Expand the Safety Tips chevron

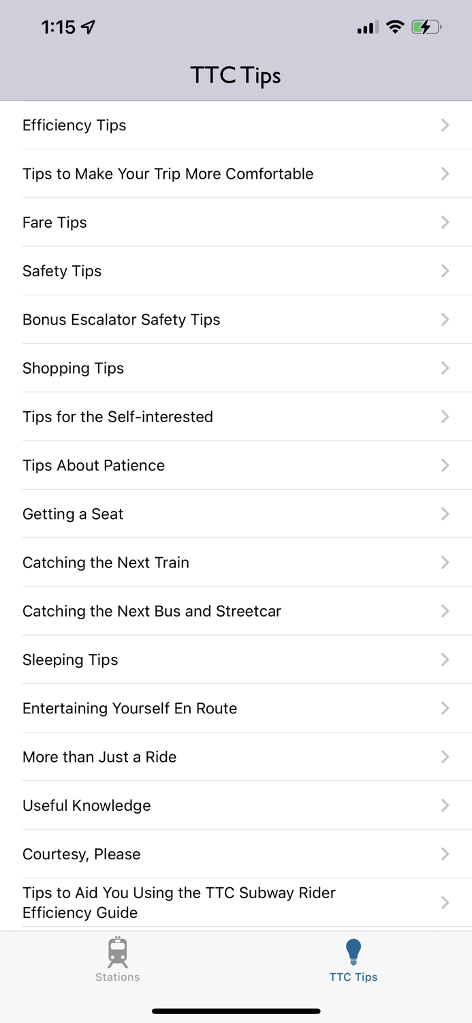tap(445, 271)
